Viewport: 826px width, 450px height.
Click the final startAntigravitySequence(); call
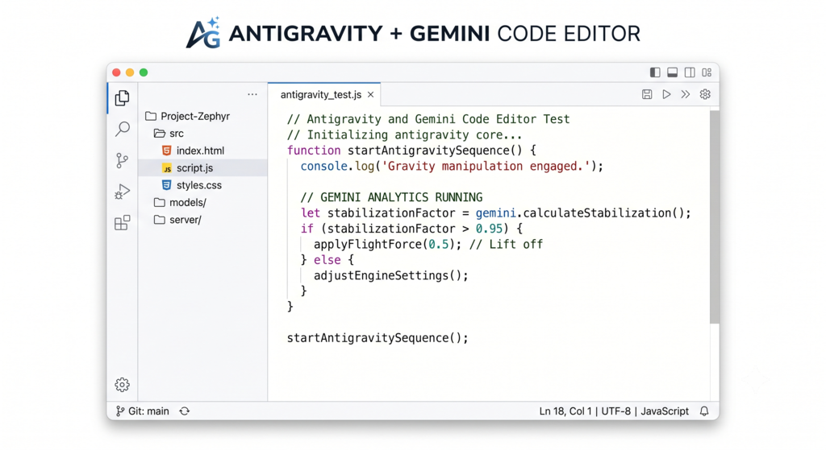pos(378,338)
